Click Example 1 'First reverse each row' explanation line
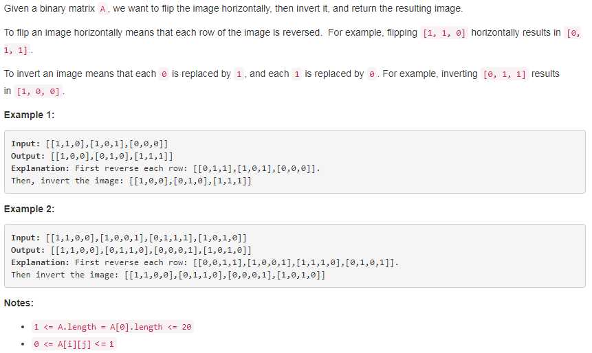Viewport: 592px width, 353px height. 166,168
